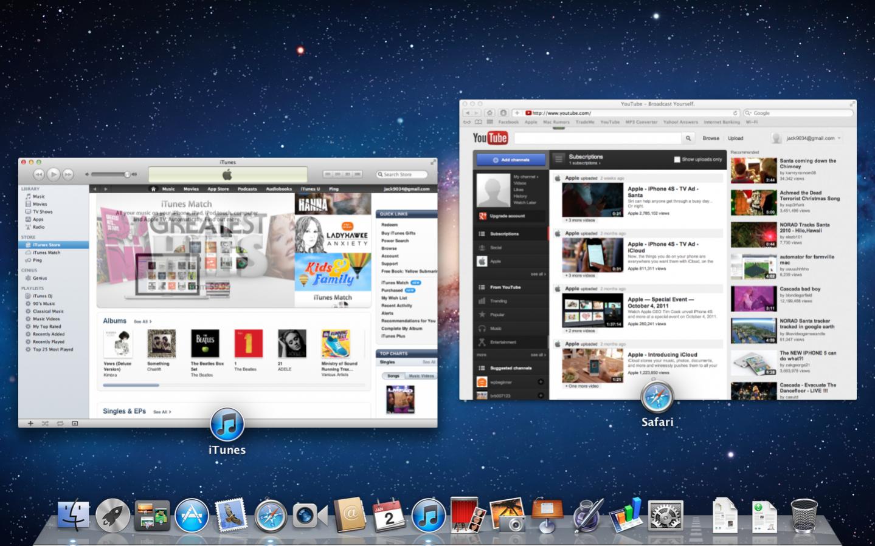Click the Safari back button
The width and height of the screenshot is (875, 546).
467,113
